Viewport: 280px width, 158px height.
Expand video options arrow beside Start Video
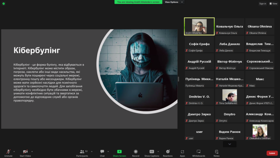tap(32, 151)
